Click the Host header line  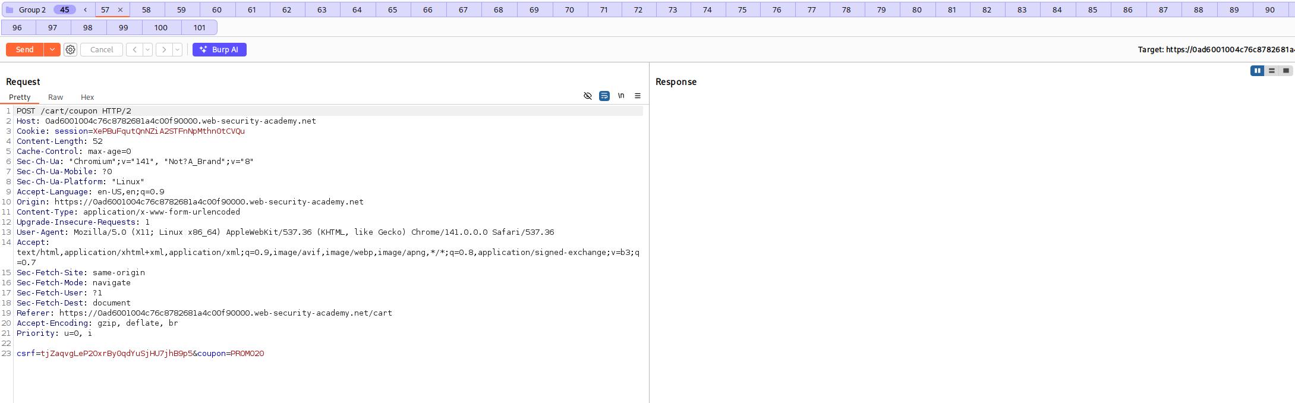pos(166,121)
